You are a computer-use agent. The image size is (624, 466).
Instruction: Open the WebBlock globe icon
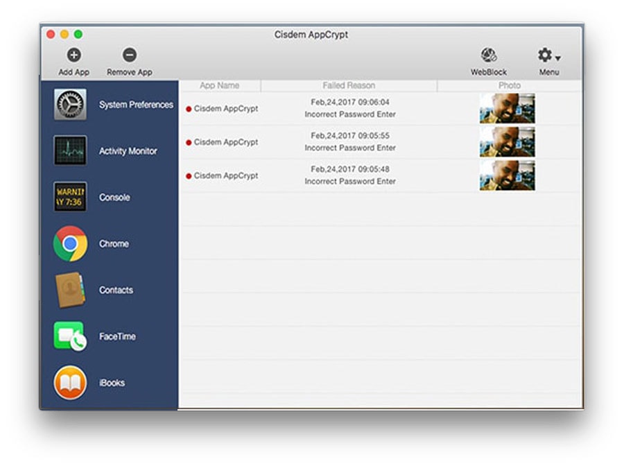489,55
